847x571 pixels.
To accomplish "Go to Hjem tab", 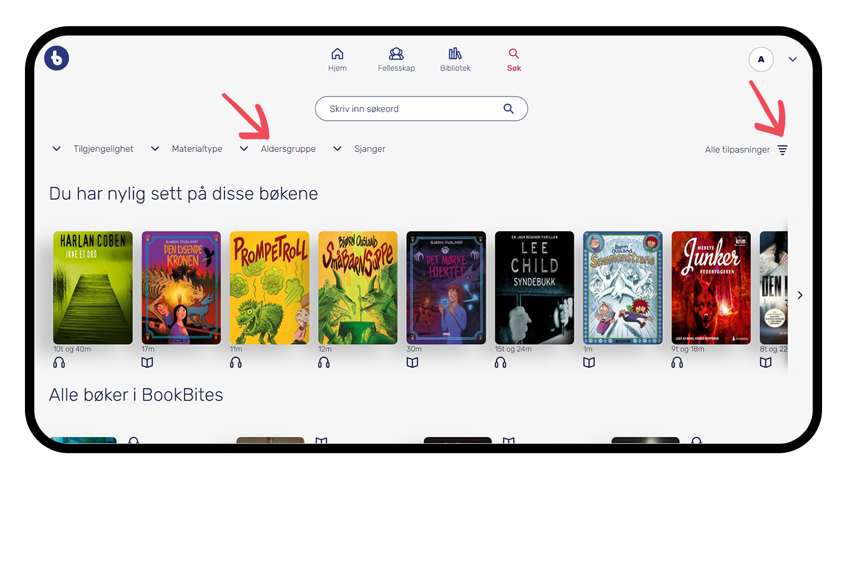I will click(337, 60).
